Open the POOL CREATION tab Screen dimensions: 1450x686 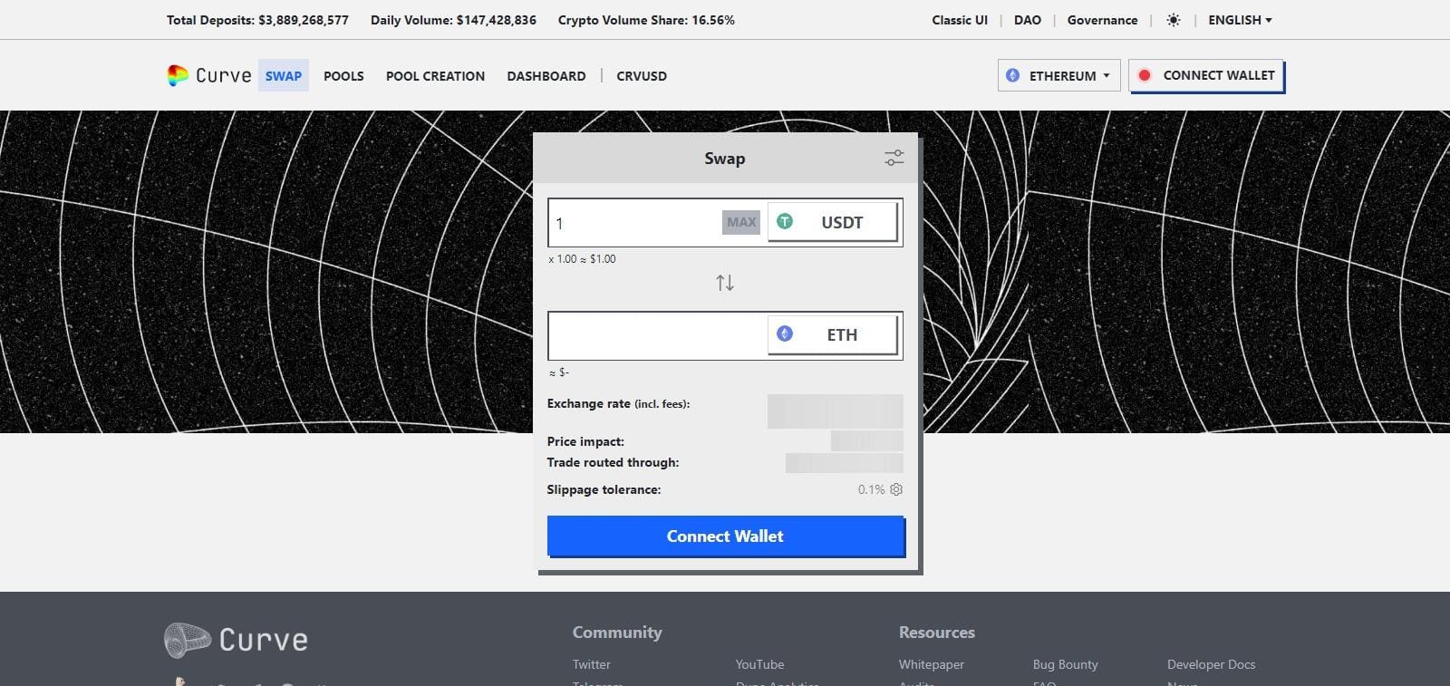(x=435, y=76)
